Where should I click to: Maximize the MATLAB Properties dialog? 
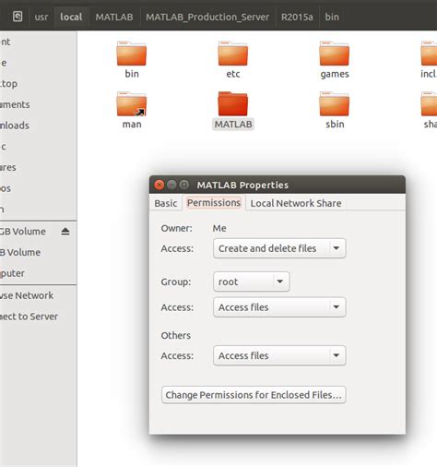pyautogui.click(x=184, y=185)
